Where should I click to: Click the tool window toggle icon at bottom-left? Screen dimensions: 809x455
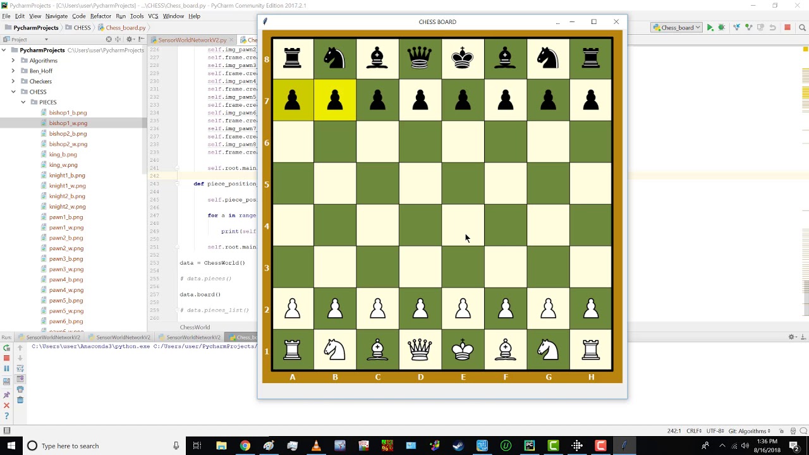coord(6,431)
